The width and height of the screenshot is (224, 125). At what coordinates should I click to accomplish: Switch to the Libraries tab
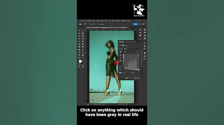pos(134,42)
